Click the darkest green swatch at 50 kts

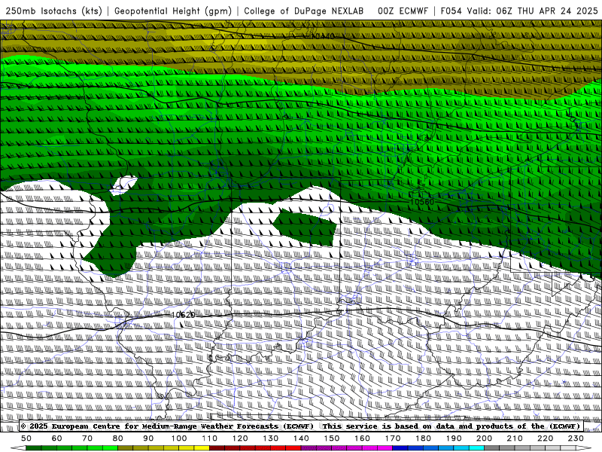[x=34, y=448]
